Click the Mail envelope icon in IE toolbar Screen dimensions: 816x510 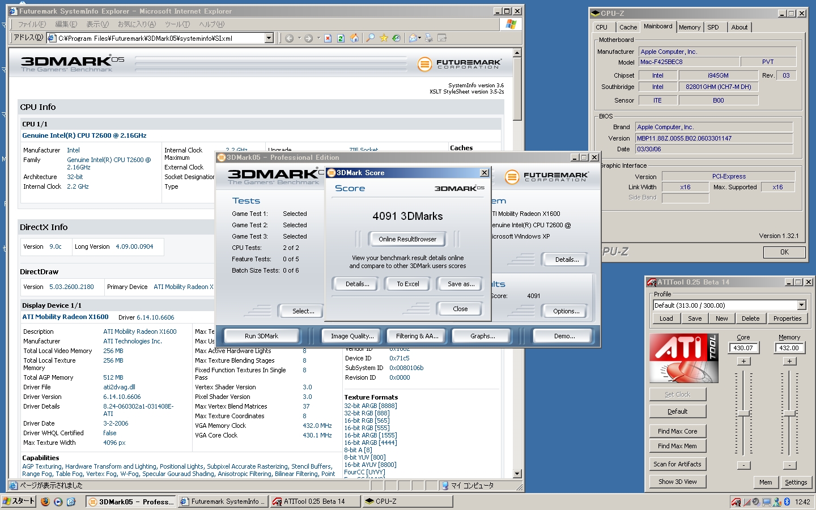(413, 38)
